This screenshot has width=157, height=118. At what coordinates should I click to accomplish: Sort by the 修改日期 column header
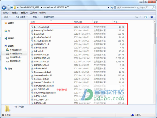pos(83,22)
